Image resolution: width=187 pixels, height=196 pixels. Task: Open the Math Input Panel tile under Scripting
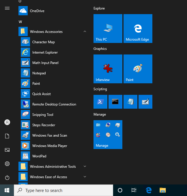[x=145, y=102]
